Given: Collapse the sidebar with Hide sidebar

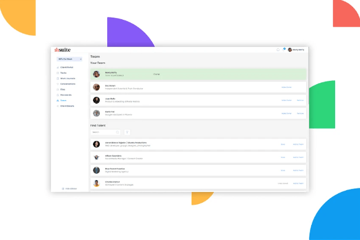Looking at the screenshot, I should tap(69, 188).
